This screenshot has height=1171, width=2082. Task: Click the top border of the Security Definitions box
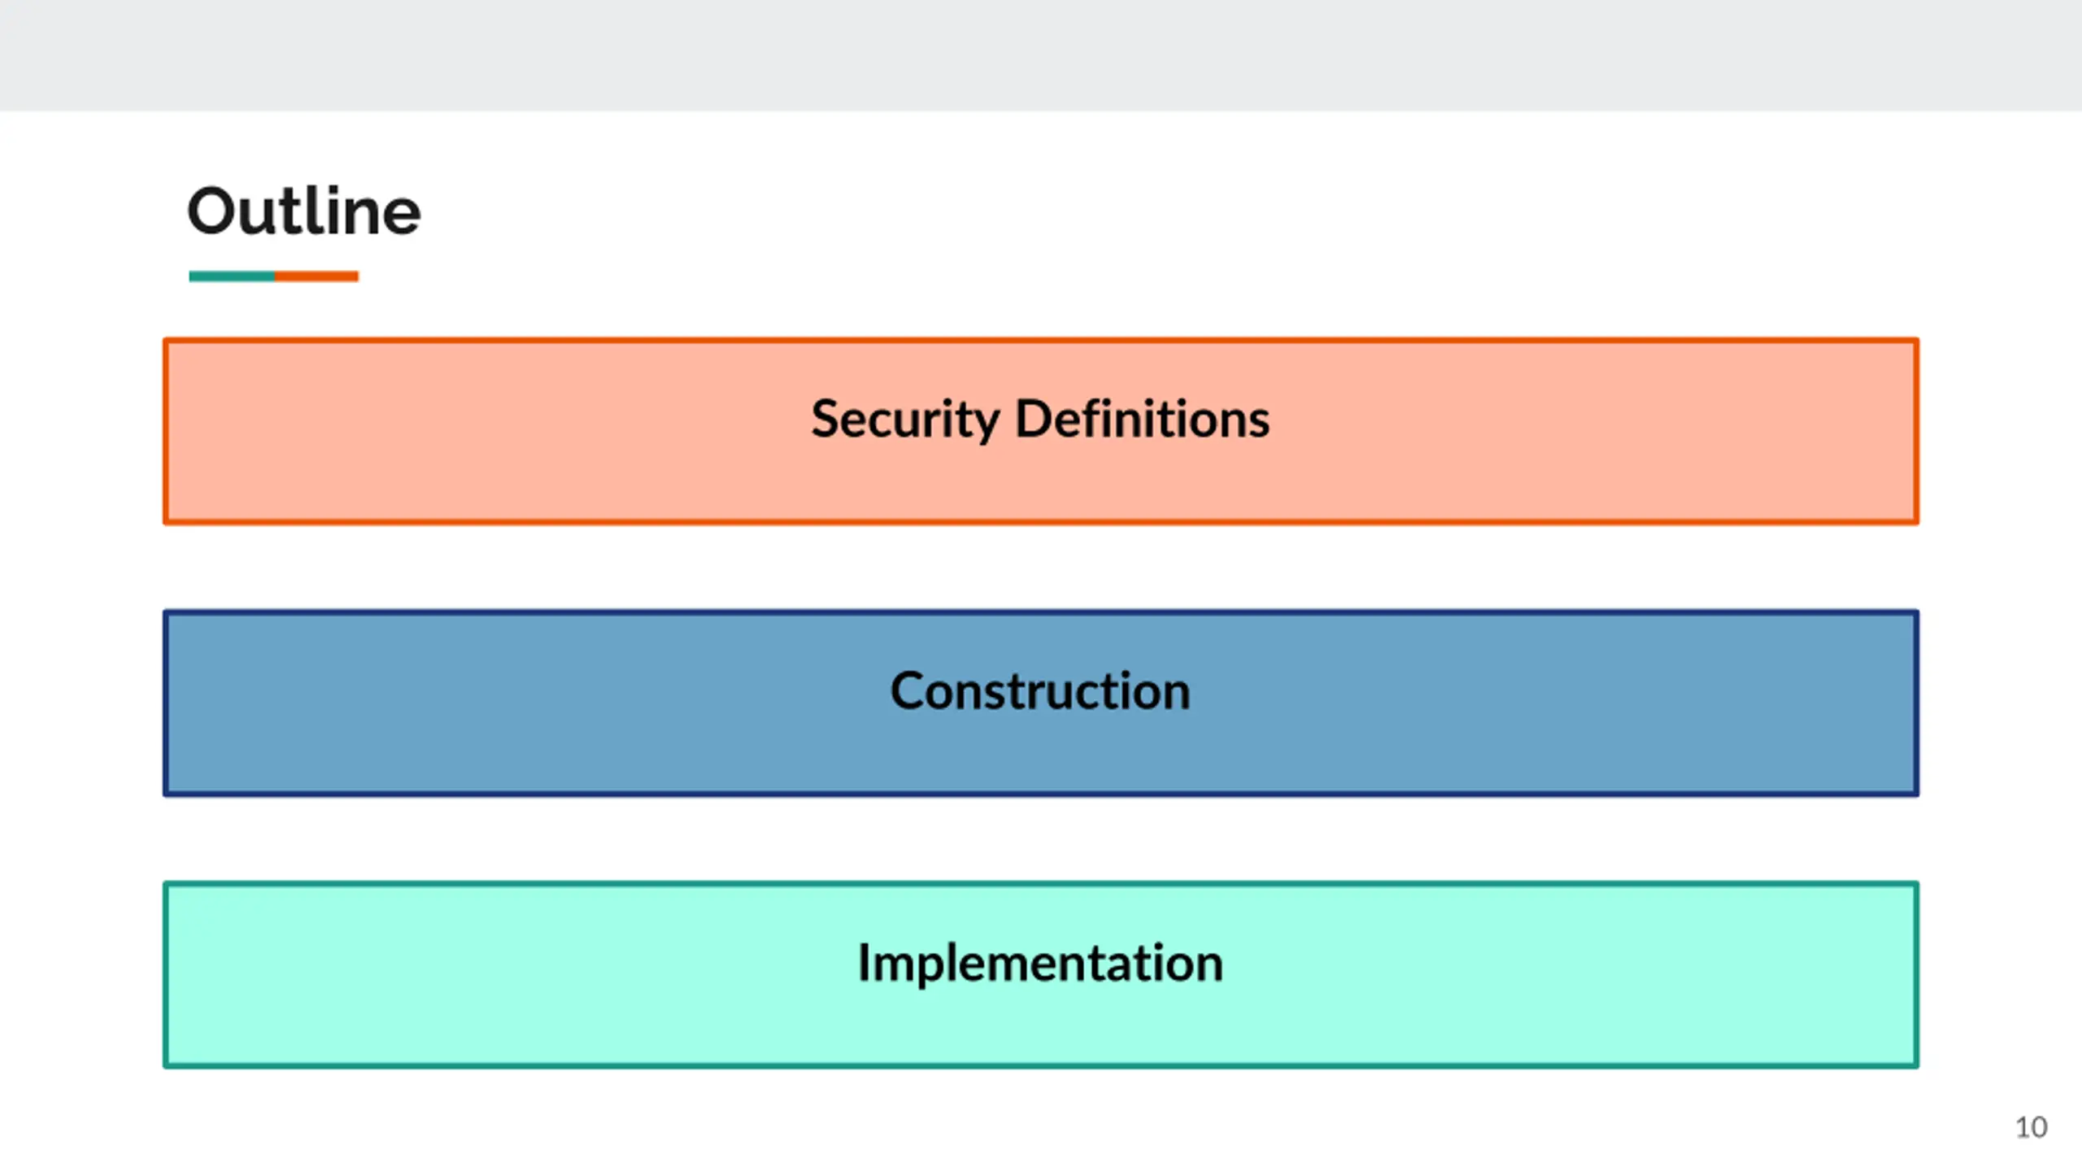click(x=1041, y=341)
